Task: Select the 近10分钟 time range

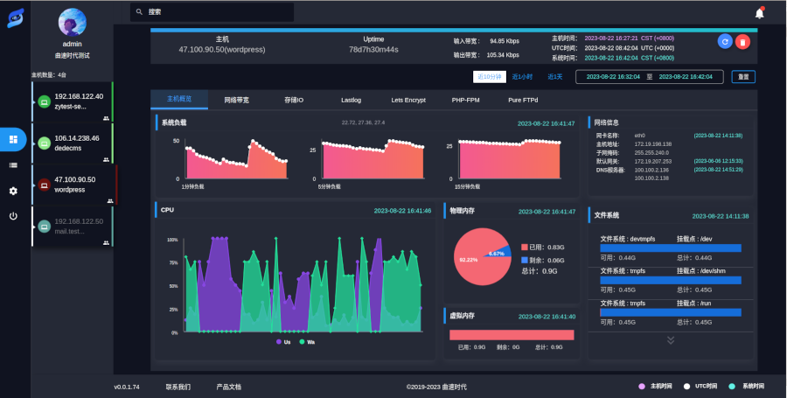Action: [490, 77]
